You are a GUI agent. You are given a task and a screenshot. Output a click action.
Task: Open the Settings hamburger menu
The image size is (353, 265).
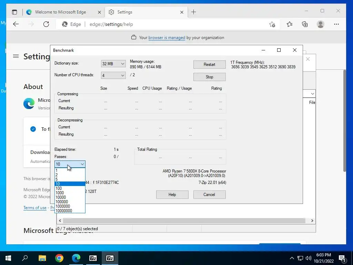tap(16, 56)
